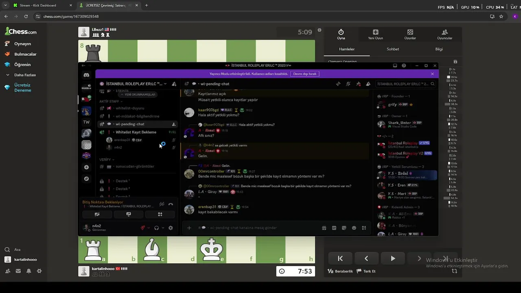Disconnect from voice with hang-up icon
The height and width of the screenshot is (293, 521).
tap(171, 204)
